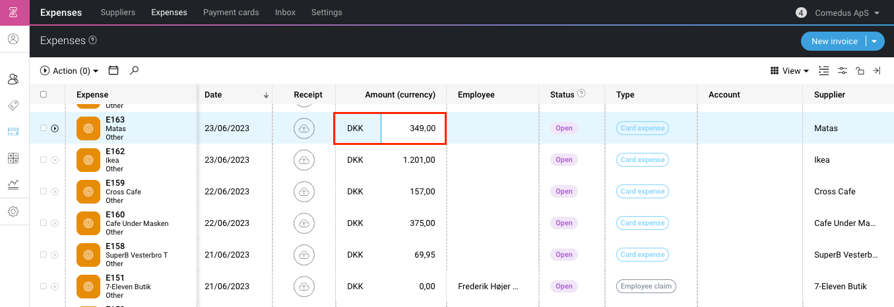Upload receipt for Matas expense
Viewport: 894px width, 307px height.
click(x=304, y=128)
